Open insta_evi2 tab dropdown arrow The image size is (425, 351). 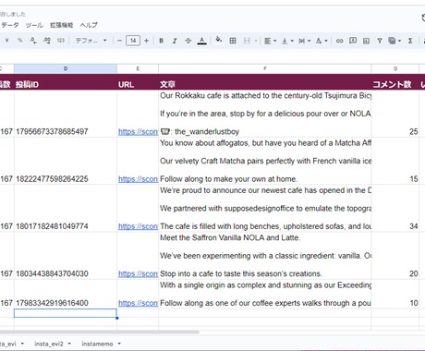pyautogui.click(x=69, y=344)
